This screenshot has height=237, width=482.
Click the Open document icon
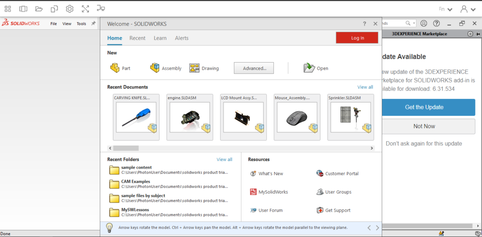[x=309, y=68]
